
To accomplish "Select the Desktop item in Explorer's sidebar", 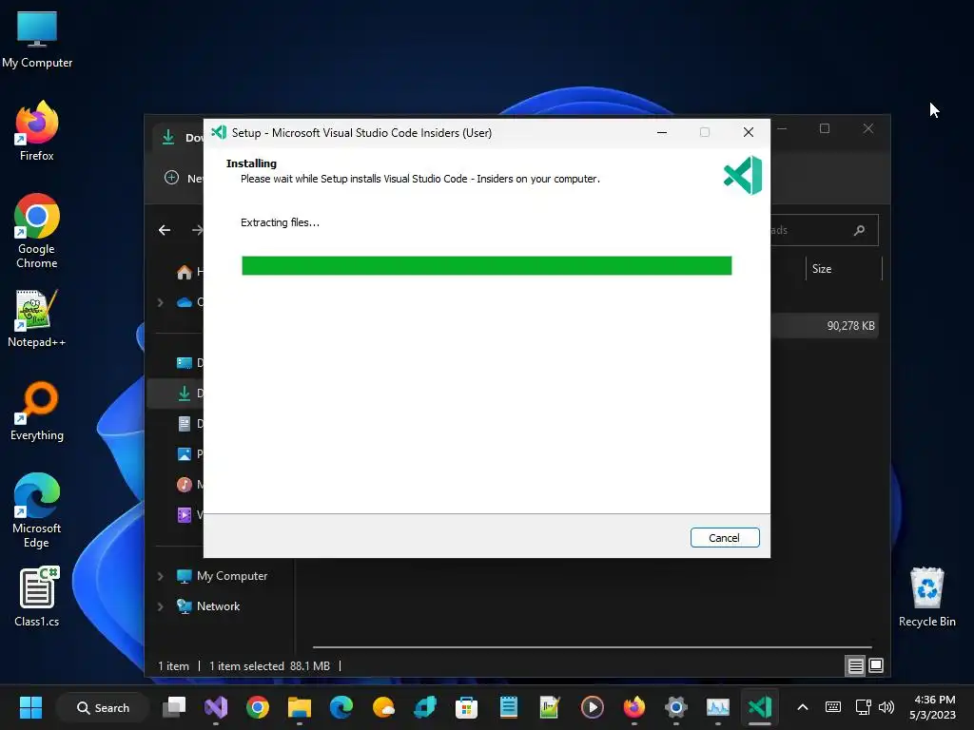I will click(184, 363).
